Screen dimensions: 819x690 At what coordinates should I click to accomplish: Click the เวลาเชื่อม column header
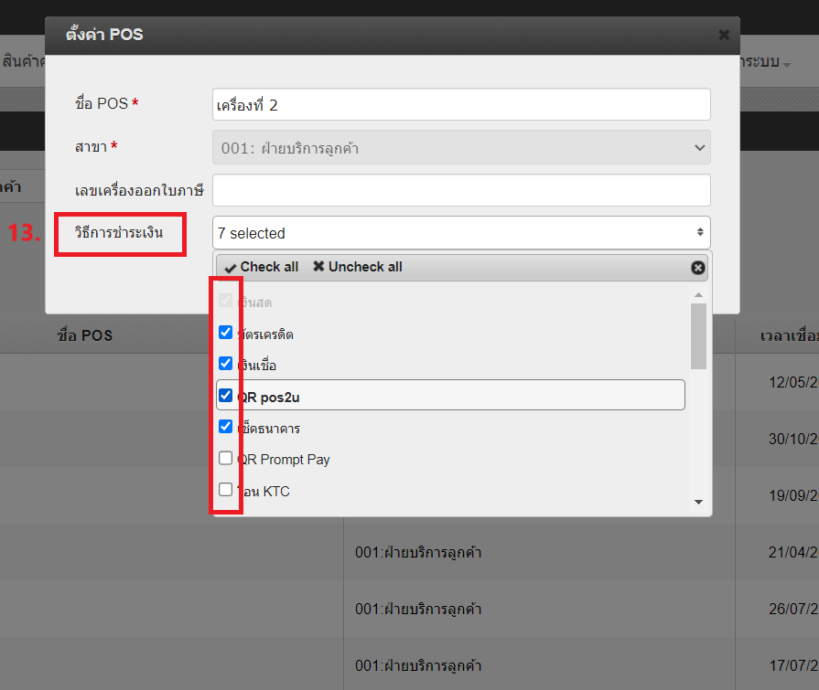click(x=789, y=335)
